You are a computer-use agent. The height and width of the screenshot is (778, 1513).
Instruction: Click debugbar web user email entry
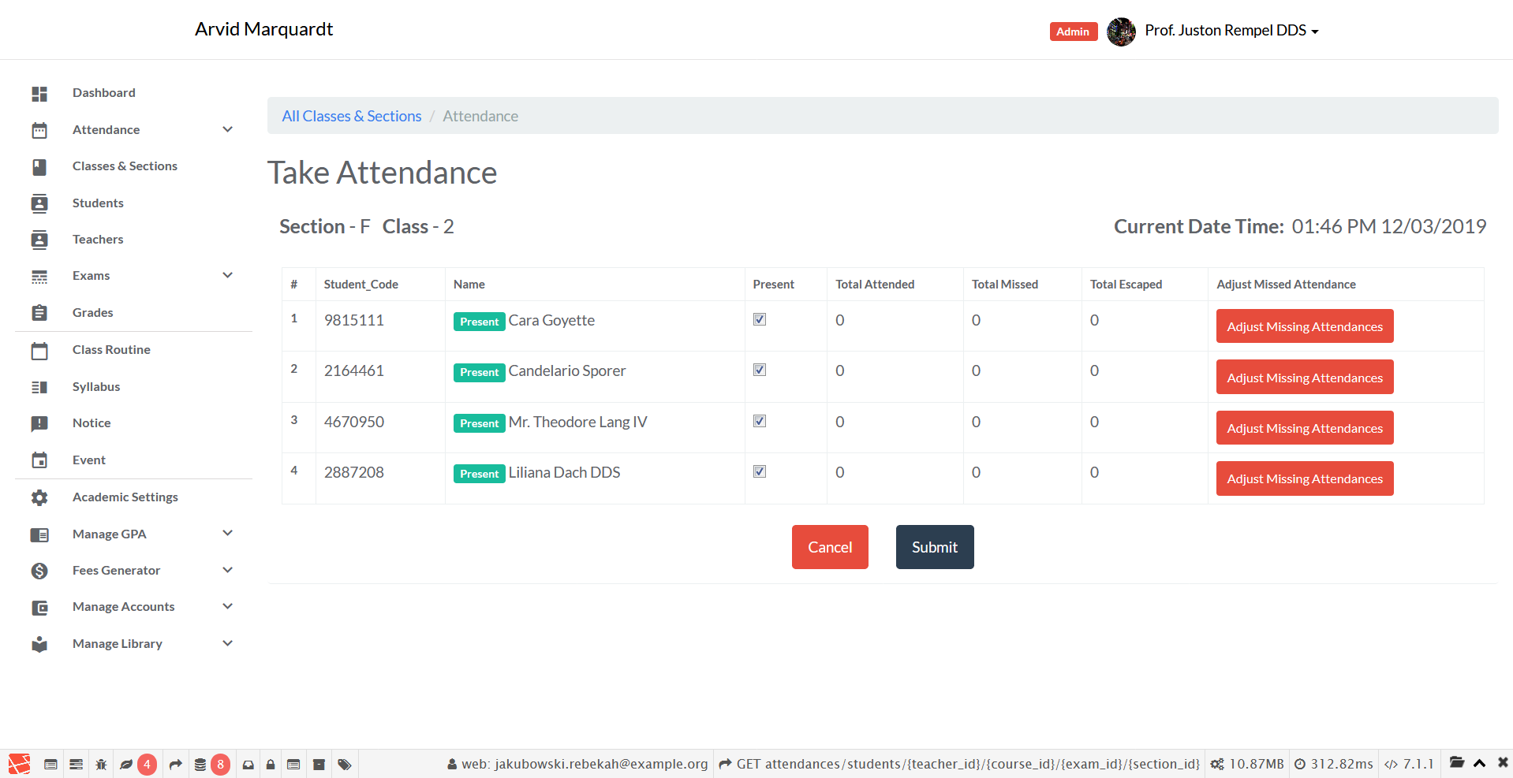(x=577, y=764)
